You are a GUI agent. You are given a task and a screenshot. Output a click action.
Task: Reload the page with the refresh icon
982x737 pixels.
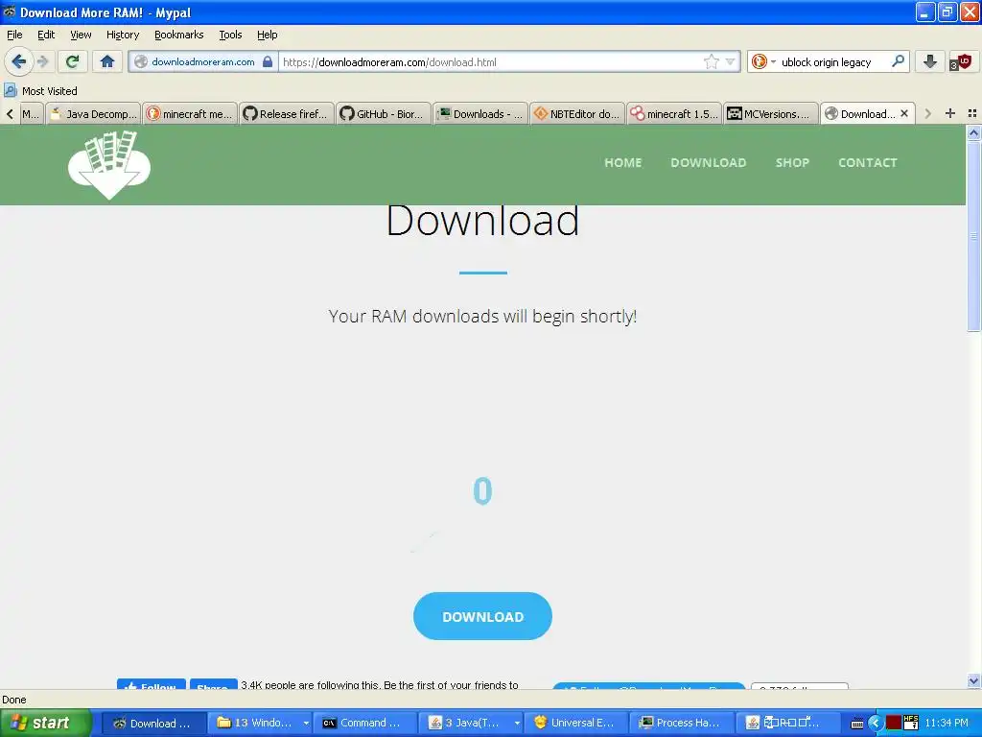(x=72, y=61)
